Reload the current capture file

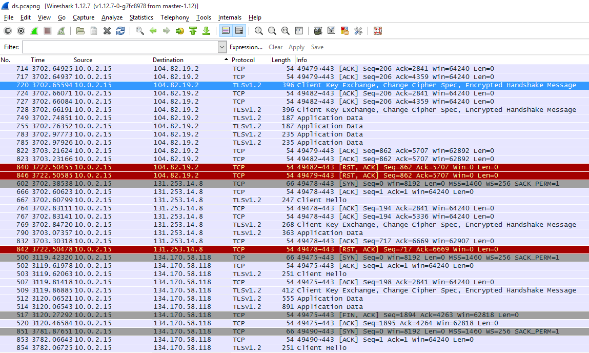click(120, 31)
